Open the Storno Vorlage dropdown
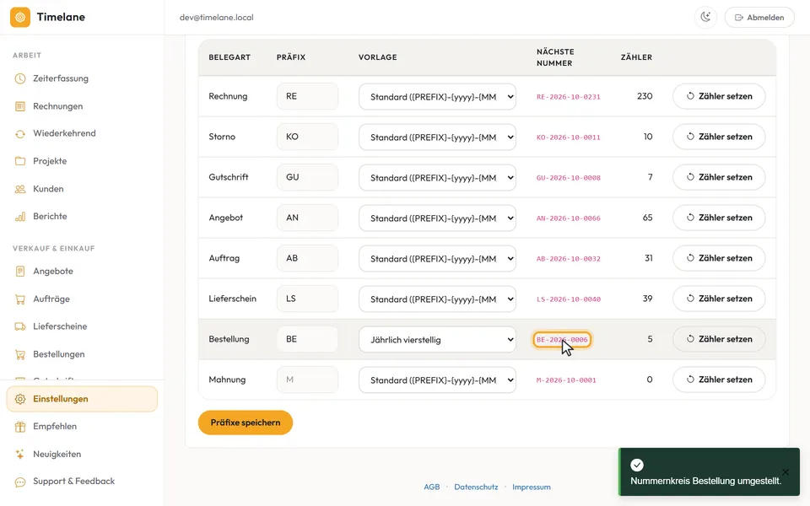The height and width of the screenshot is (506, 810). (437, 137)
